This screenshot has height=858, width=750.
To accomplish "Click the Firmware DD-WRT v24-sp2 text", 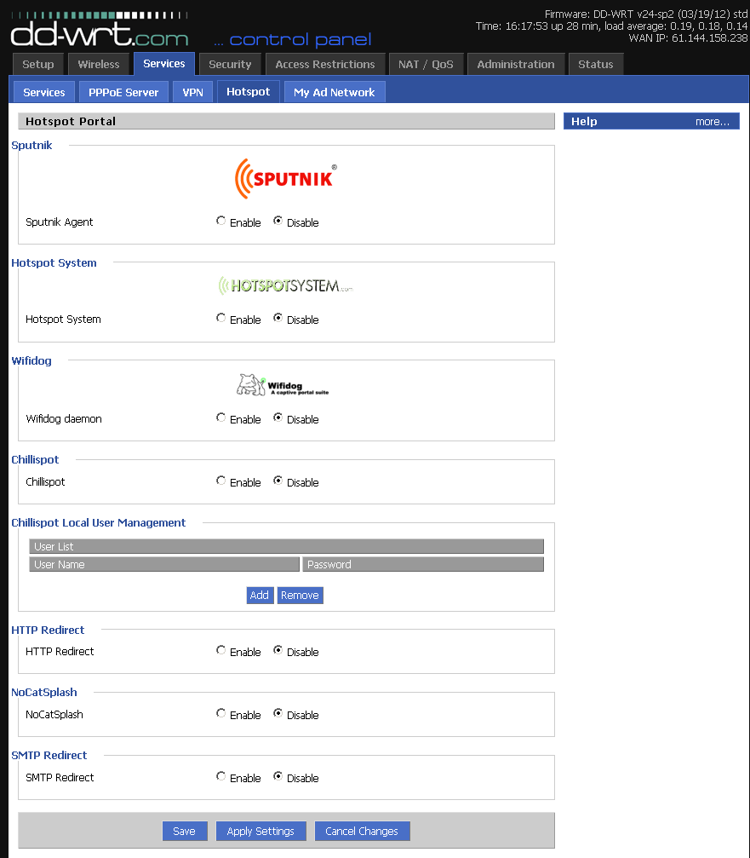I will click(646, 14).
